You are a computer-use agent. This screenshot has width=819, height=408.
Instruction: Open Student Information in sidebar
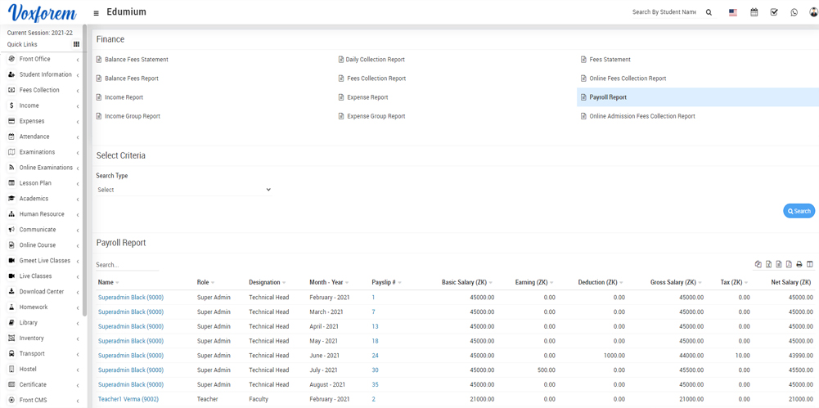(45, 74)
